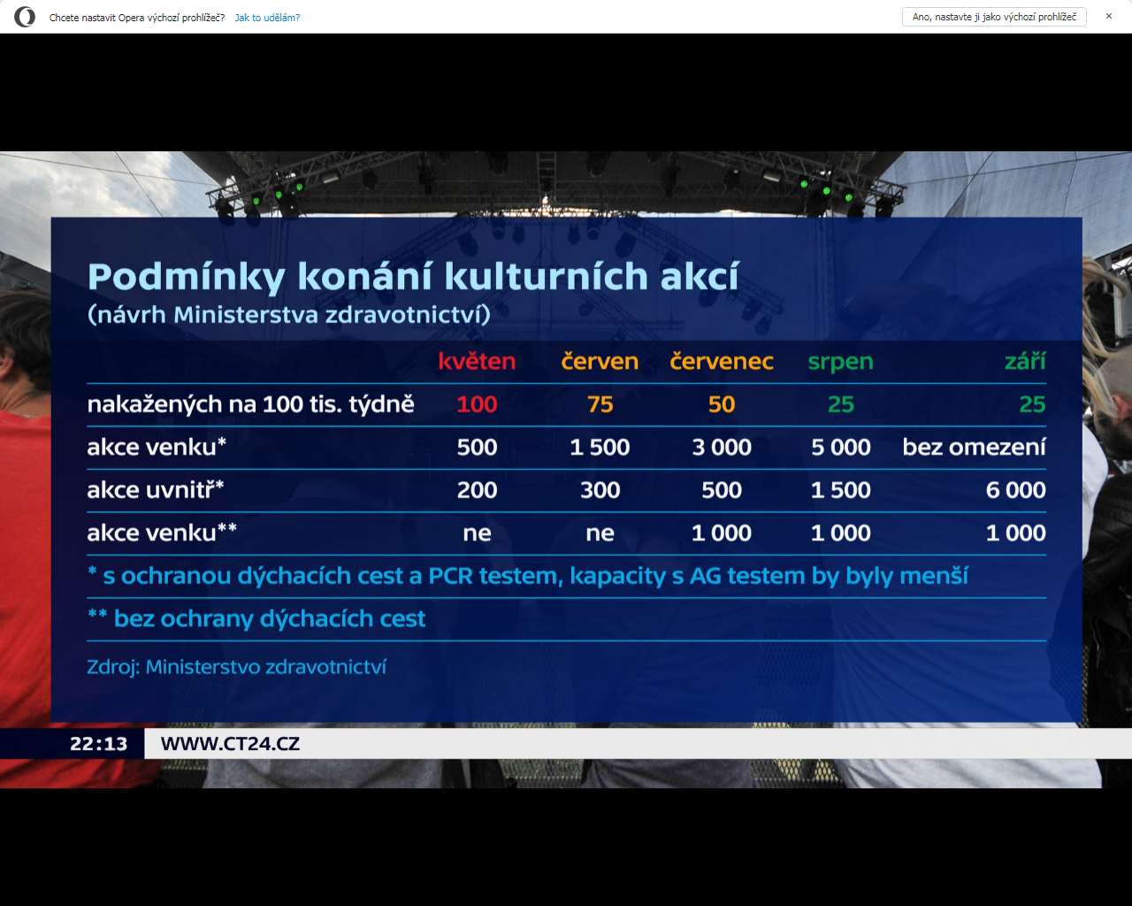Click the 'WWW.CT24.CZ' ticker text
1132x906 pixels.
pyautogui.click(x=230, y=744)
